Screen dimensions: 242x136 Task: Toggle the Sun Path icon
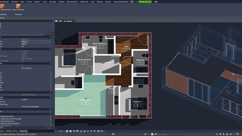(74, 131)
